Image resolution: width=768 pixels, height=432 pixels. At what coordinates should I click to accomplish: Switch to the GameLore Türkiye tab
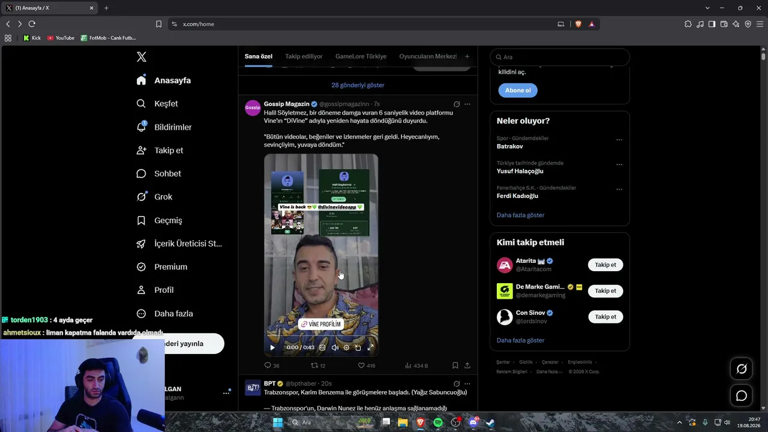pos(361,56)
